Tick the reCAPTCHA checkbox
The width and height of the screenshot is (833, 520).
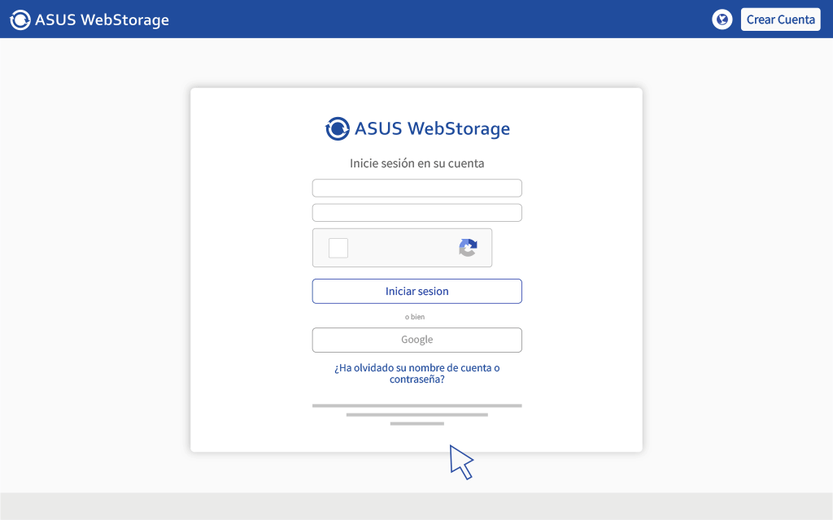[x=338, y=248]
